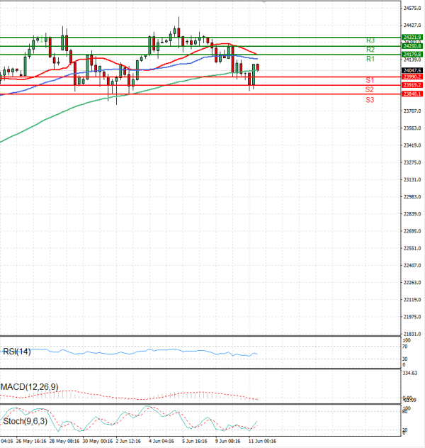Screen dimensions: 425x448
Task: Click the RSI(14) indicator label
Action: point(16,352)
